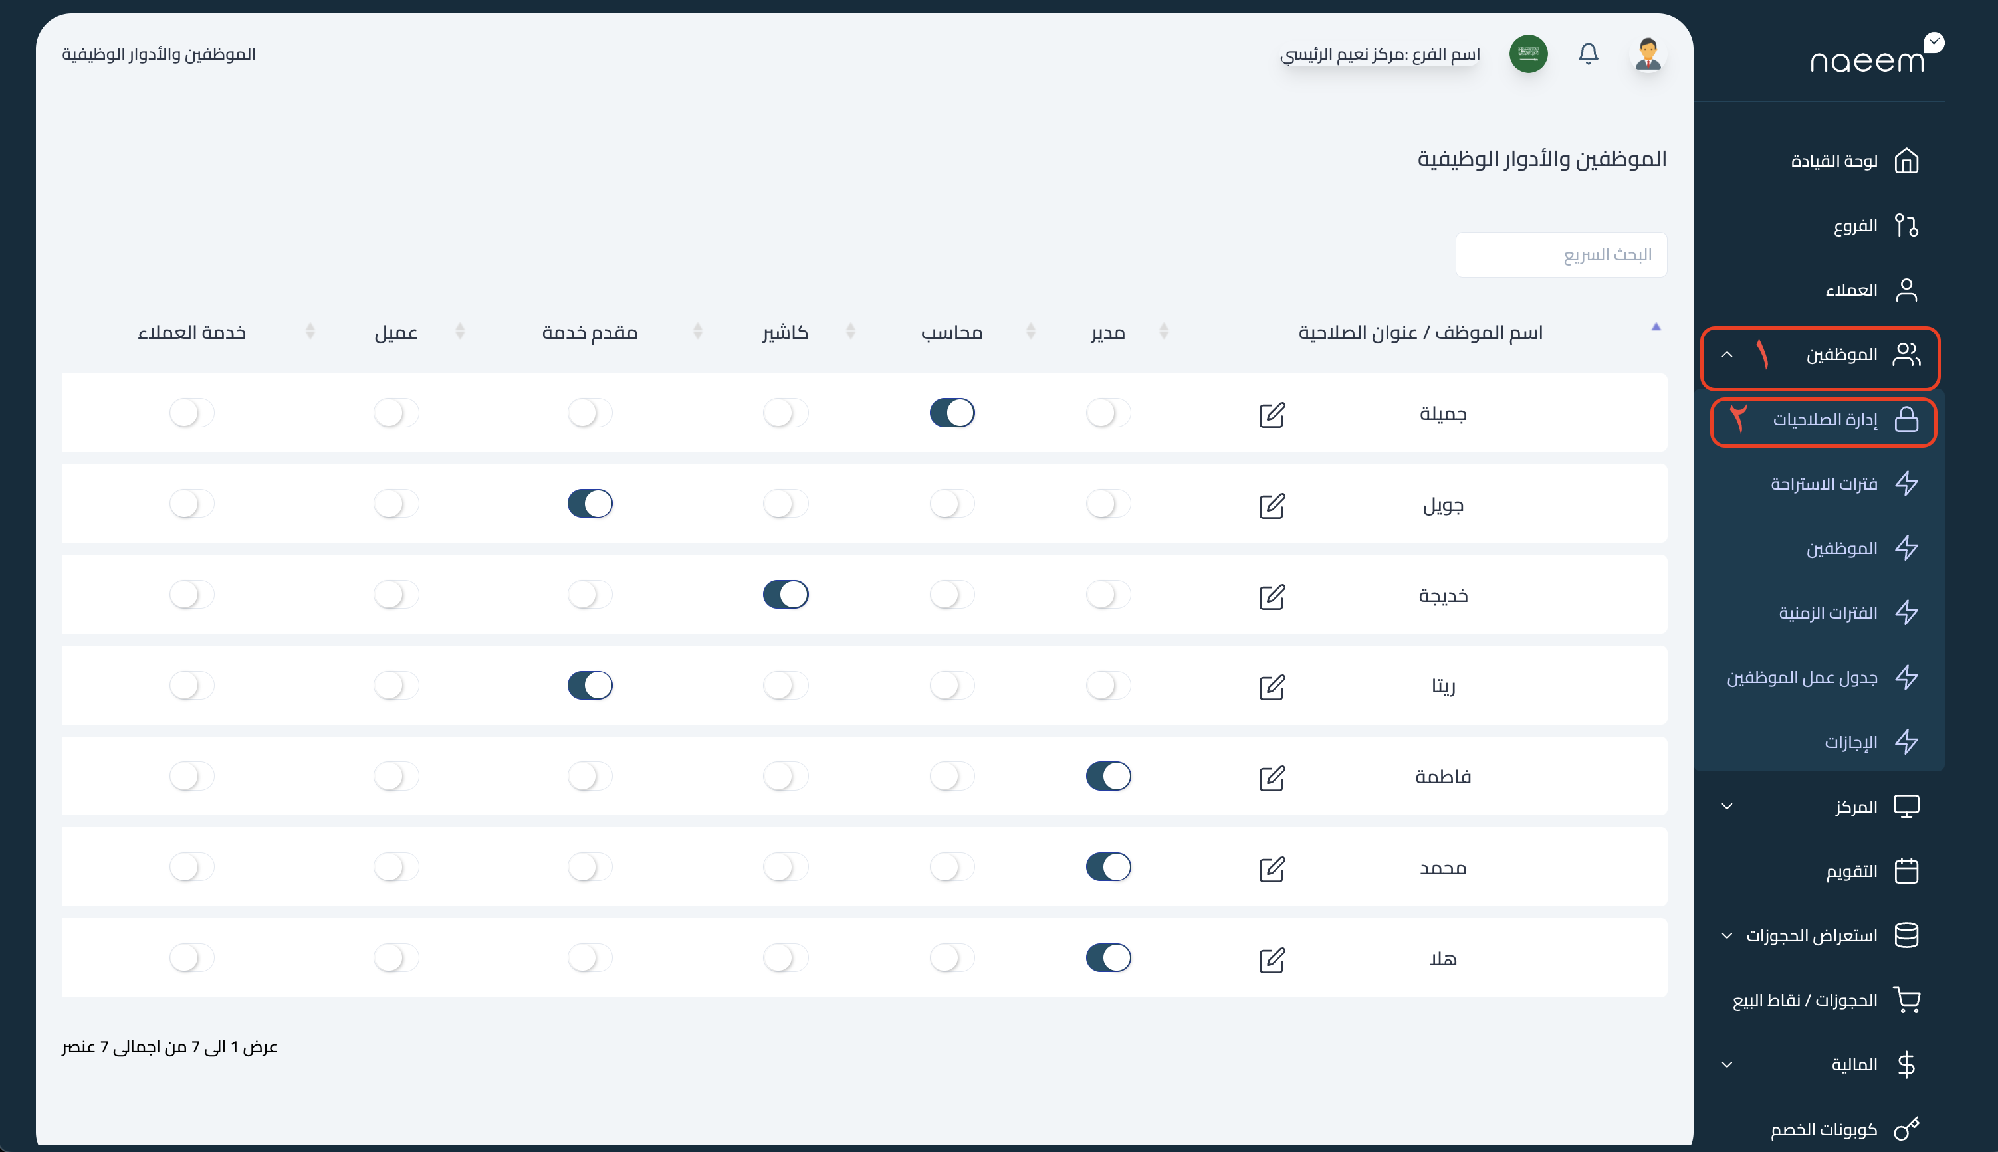Open the notifications bell

1588,54
